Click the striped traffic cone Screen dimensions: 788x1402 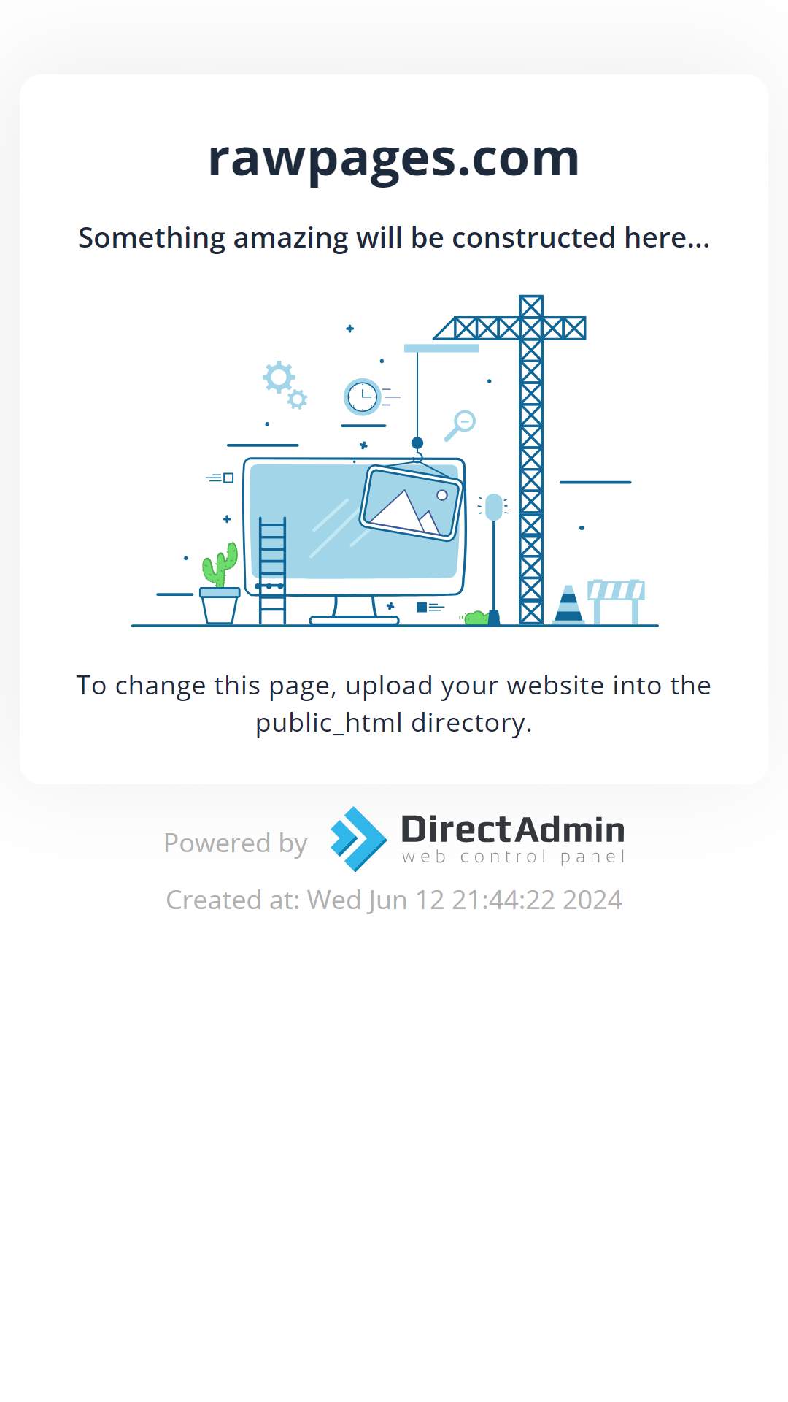pos(568,605)
